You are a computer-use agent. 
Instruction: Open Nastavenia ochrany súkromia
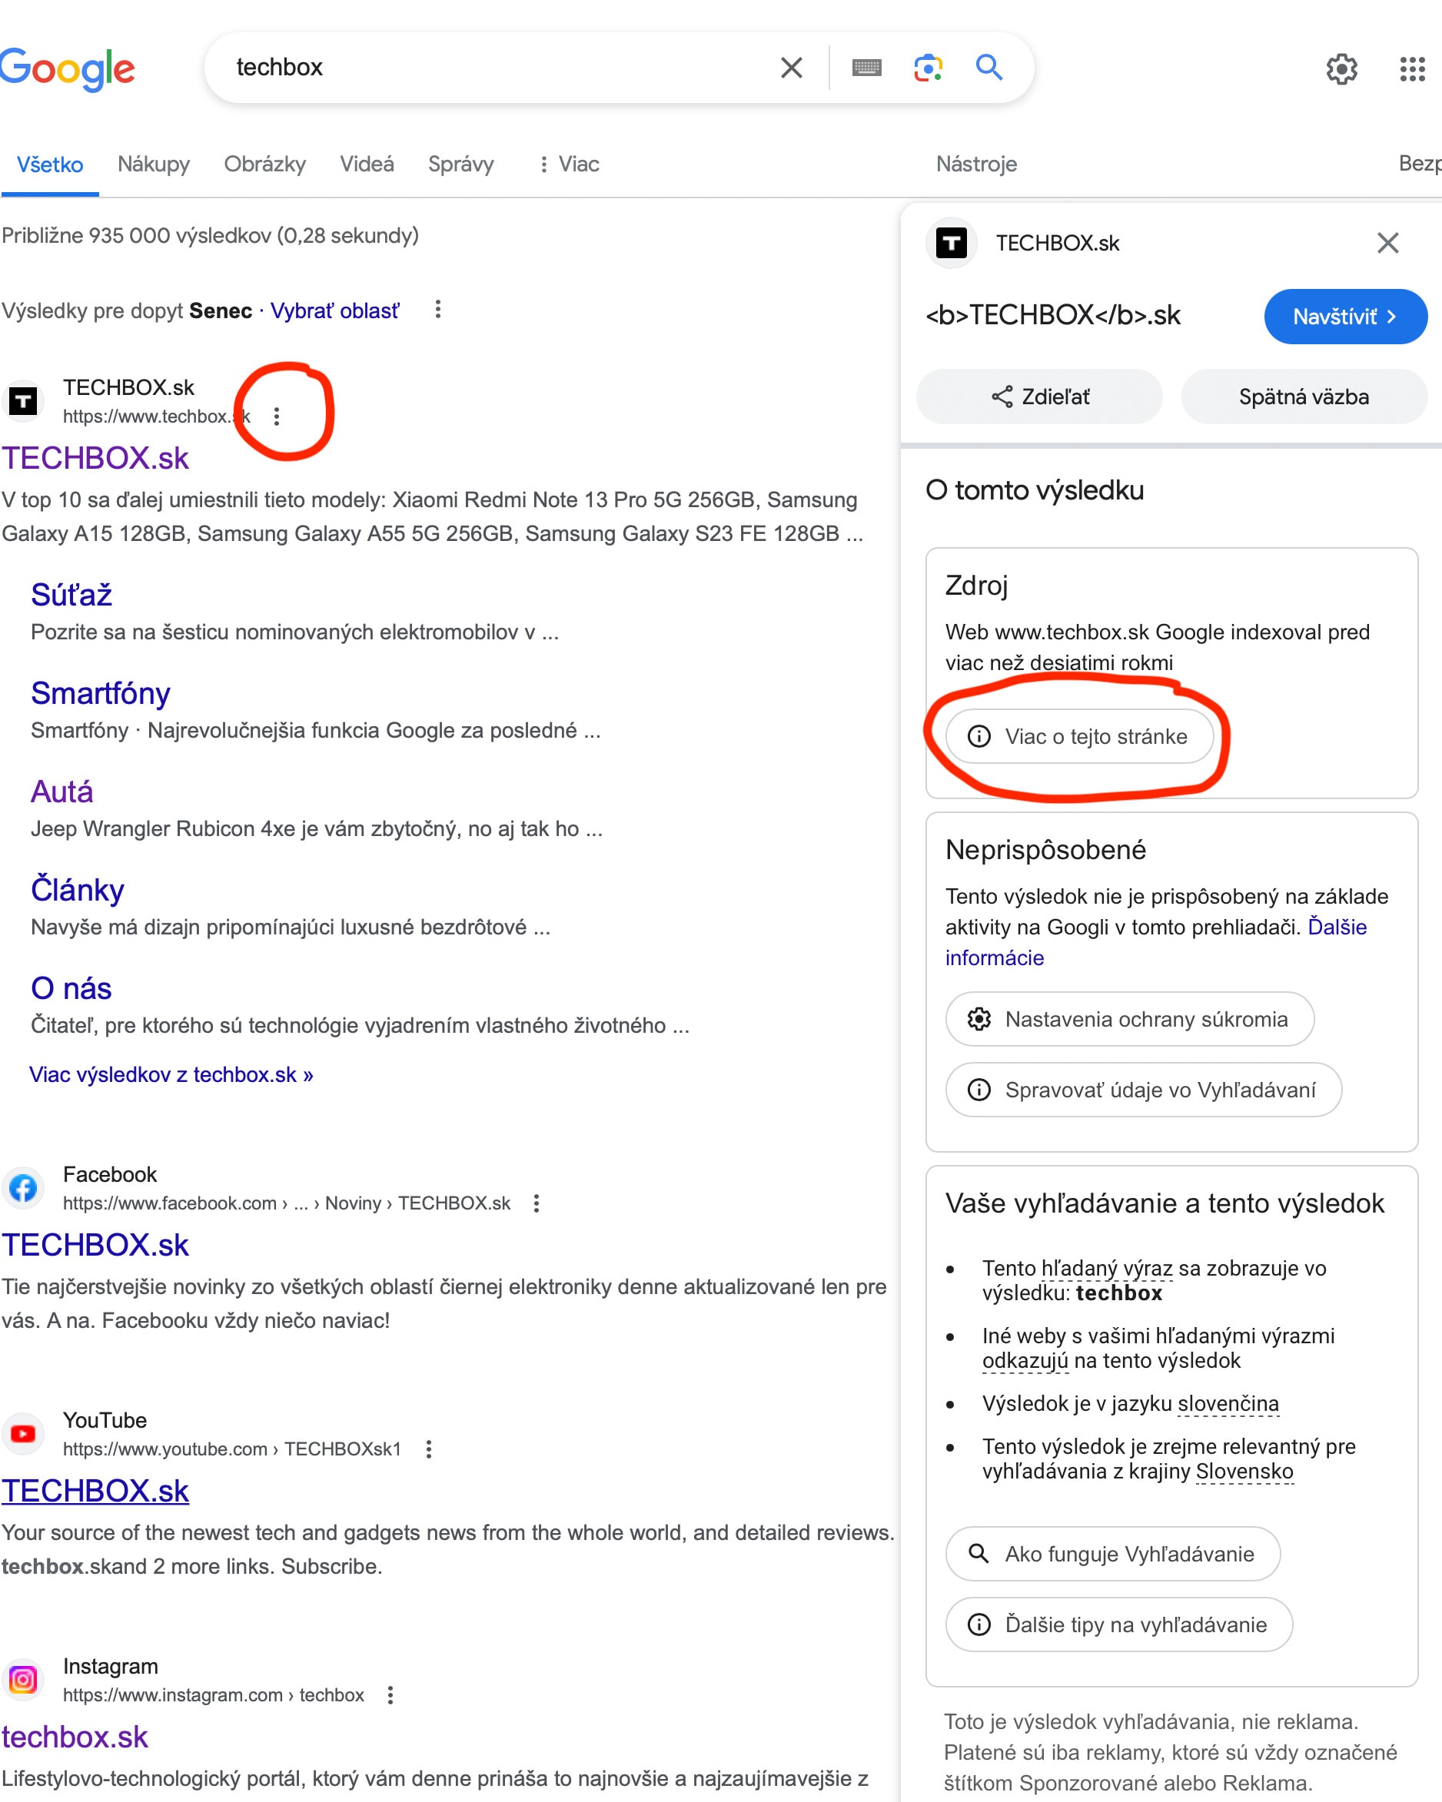coord(1129,1019)
